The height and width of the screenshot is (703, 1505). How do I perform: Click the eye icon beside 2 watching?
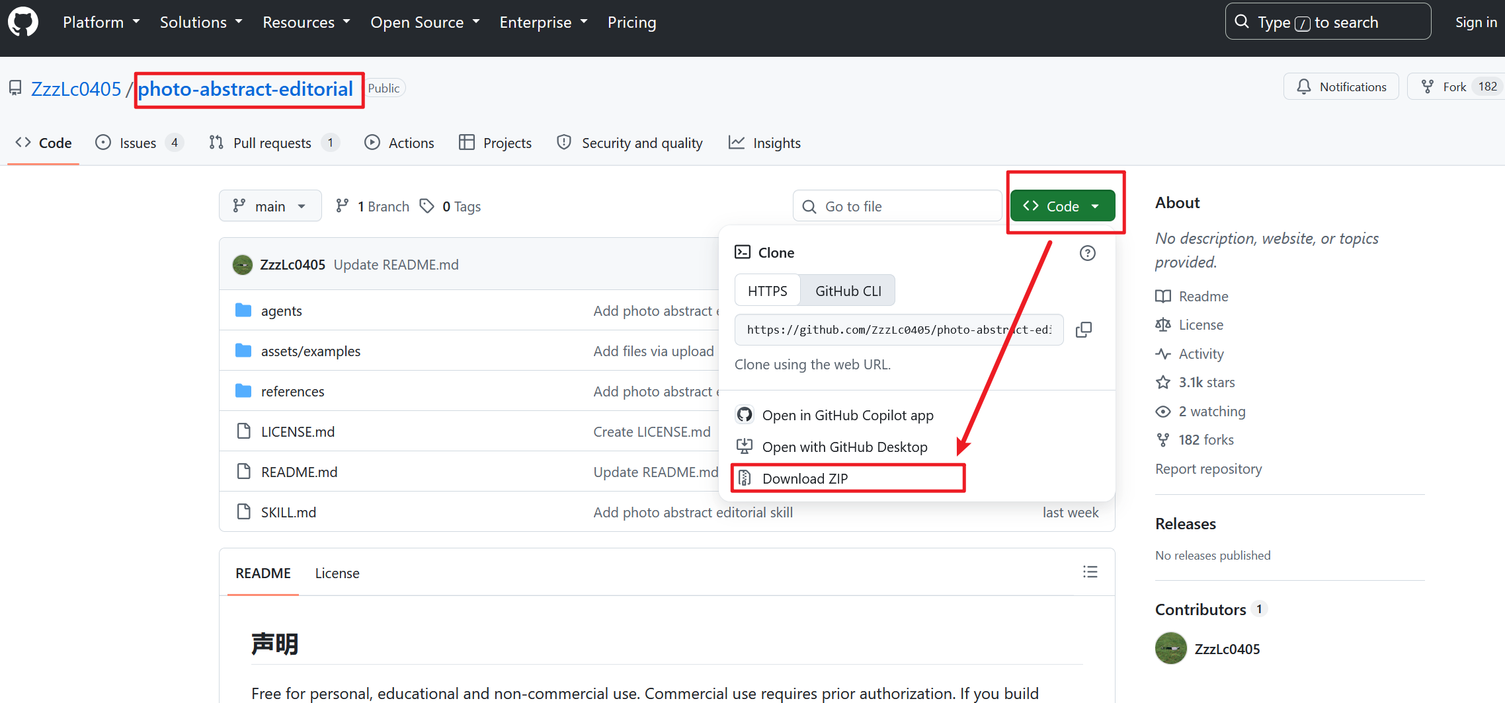1163,412
